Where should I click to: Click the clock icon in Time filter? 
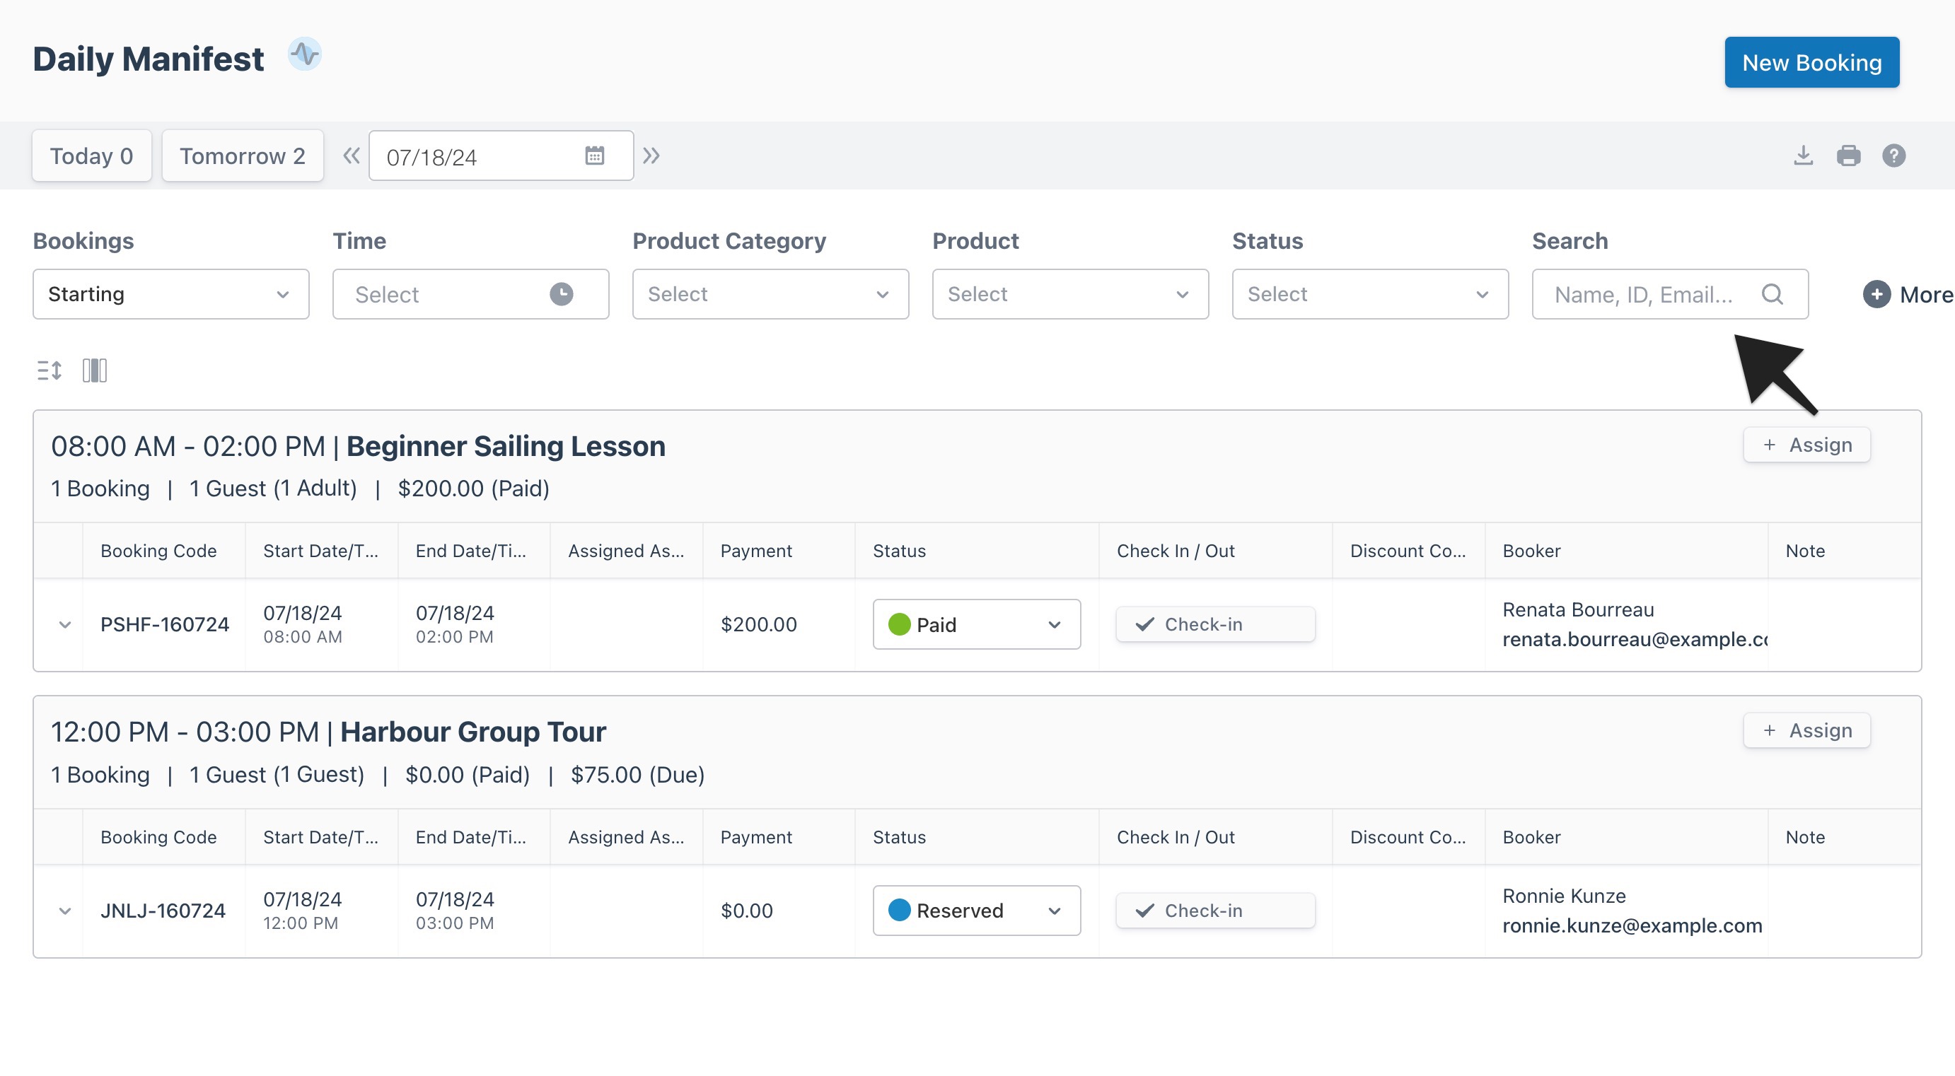[562, 294]
